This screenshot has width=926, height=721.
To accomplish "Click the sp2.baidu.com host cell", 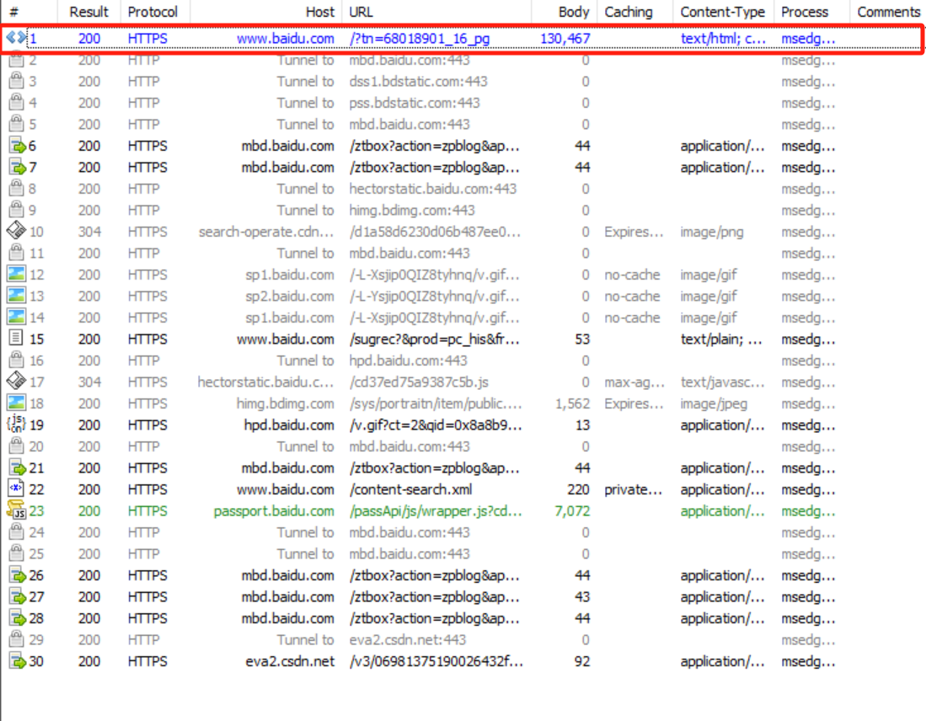I will coord(289,296).
